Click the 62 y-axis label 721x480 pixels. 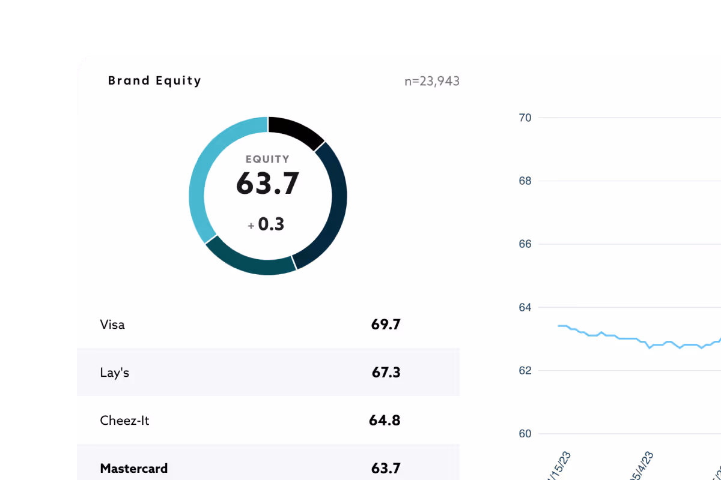(x=525, y=370)
